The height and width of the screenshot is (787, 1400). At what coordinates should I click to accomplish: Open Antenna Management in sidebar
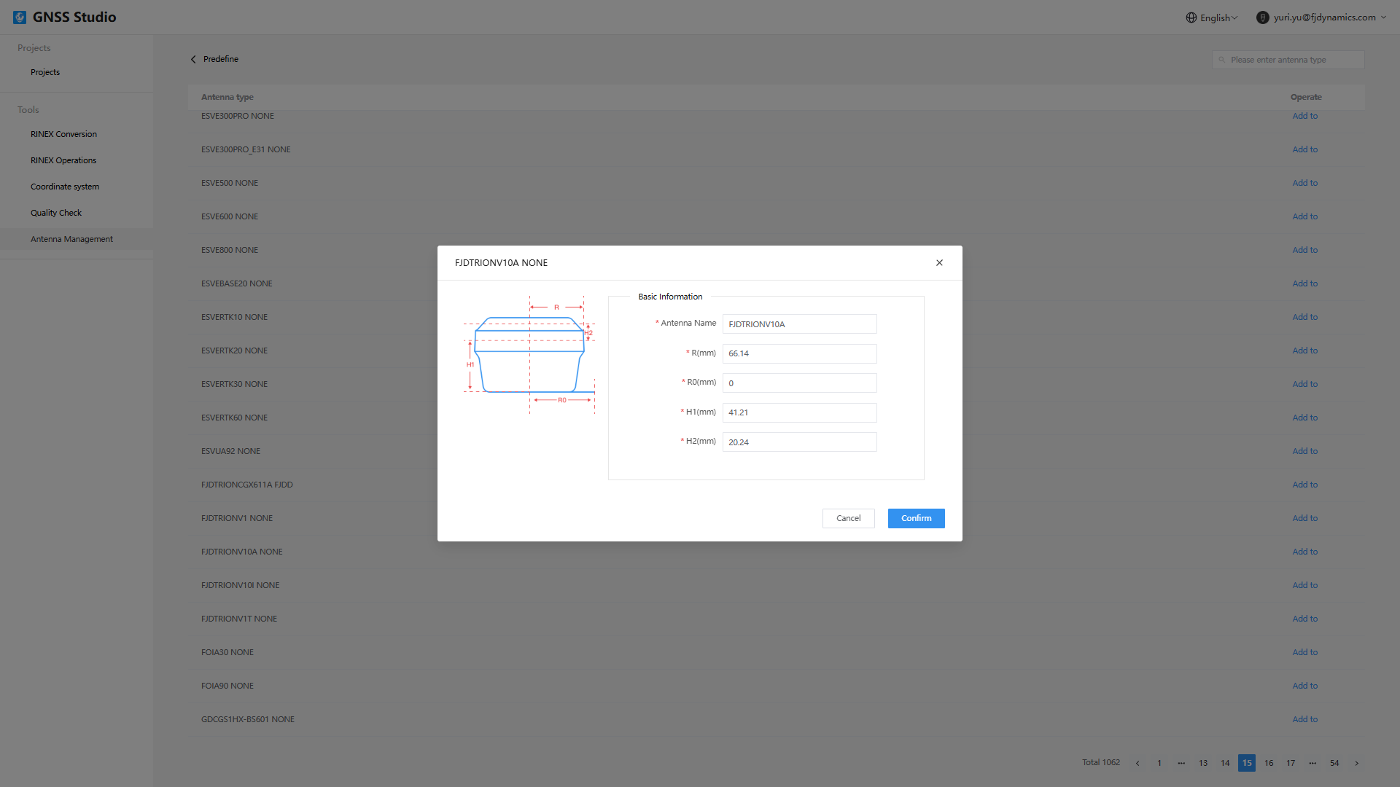tap(71, 239)
